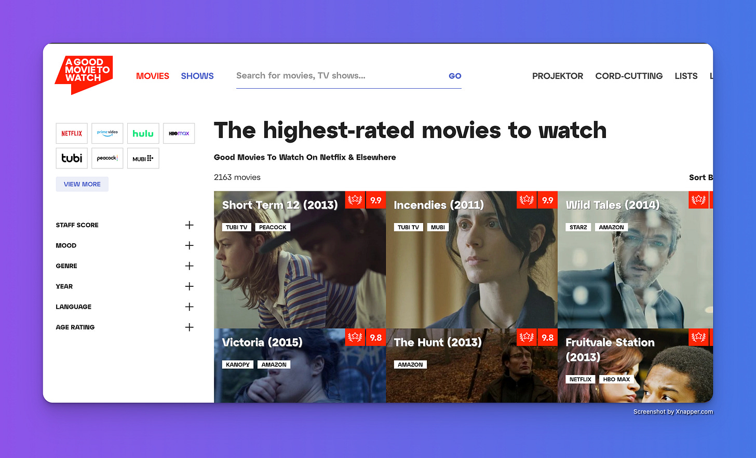756x458 pixels.
Task: Click laurel award badge on Incendies
Action: pyautogui.click(x=526, y=200)
